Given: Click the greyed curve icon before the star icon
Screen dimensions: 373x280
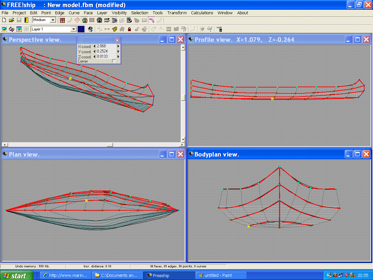Looking at the screenshot, I should point(193,29).
